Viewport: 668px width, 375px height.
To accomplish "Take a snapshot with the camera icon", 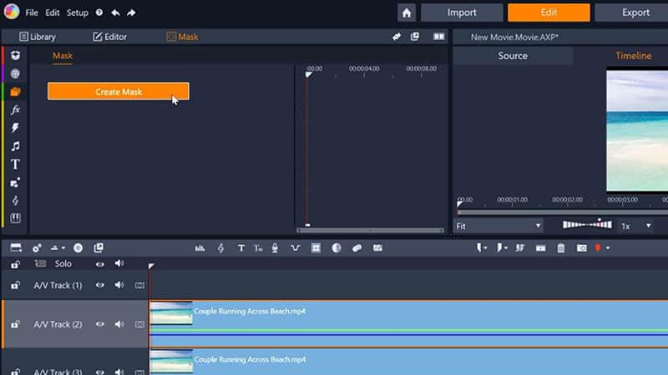I will (x=581, y=247).
